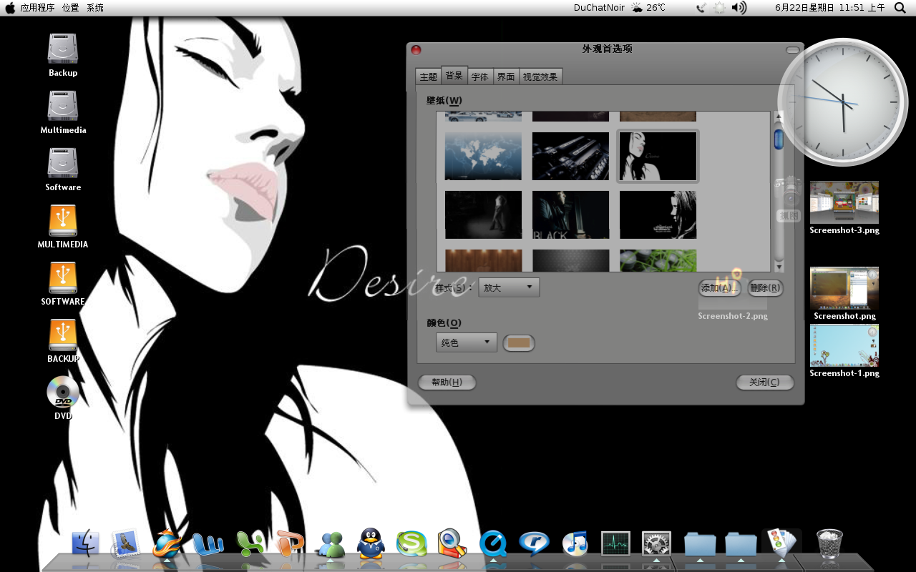The width and height of the screenshot is (916, 572).
Task: Open the Trash in the dock
Action: click(x=829, y=544)
